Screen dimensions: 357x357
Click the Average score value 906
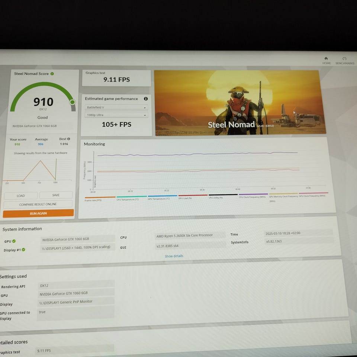click(41, 144)
